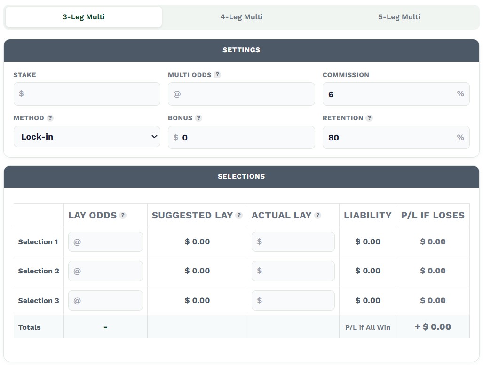Click the Commission input field
Screen dimensions: 483x365
click(396, 94)
